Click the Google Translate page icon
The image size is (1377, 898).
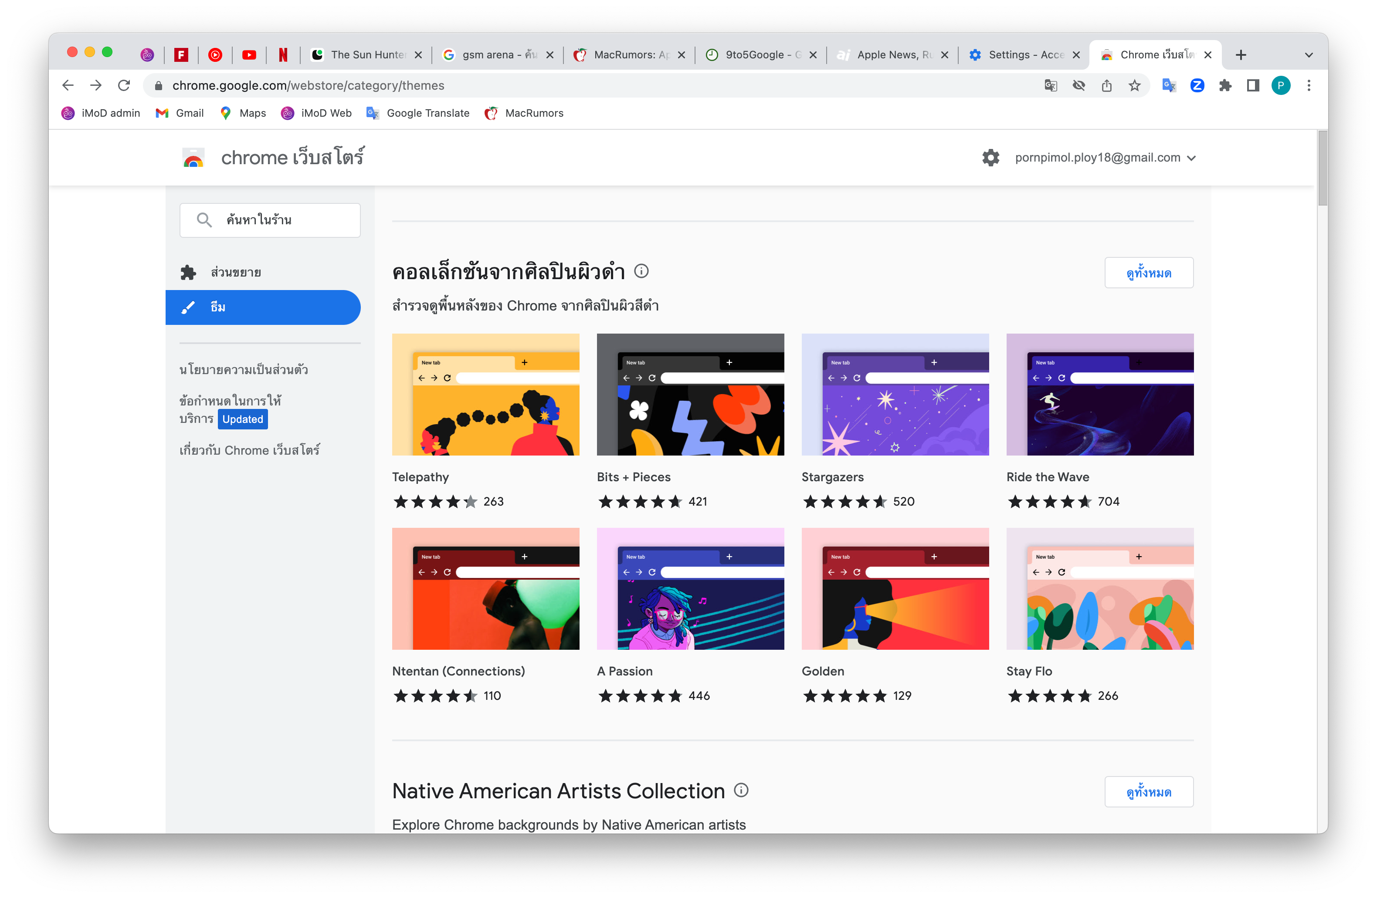pos(1051,86)
